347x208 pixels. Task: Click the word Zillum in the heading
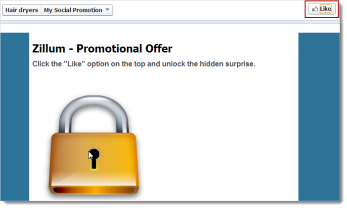(48, 49)
